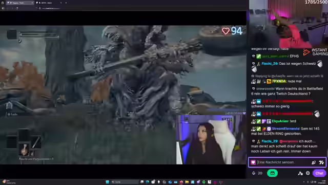Open the yellow File Explorer taskbar icon
Image resolution: width=328 pixels, height=185 pixels.
(x=187, y=182)
